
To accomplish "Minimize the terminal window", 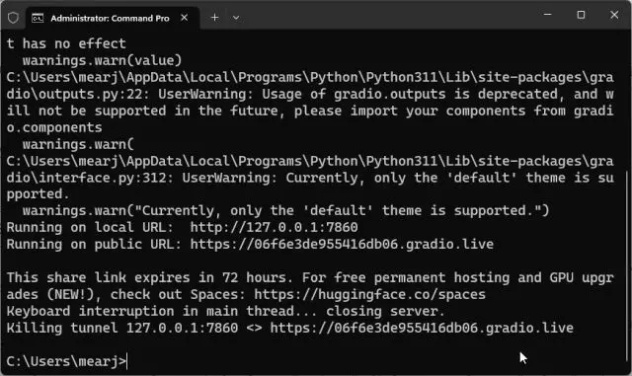I will pos(547,15).
